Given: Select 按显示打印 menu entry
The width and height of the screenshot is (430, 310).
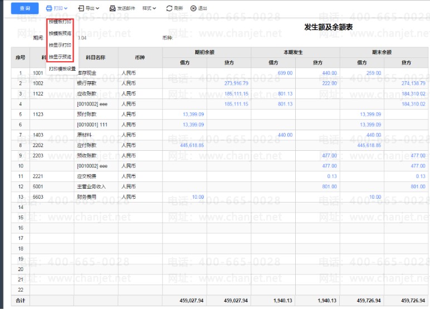Looking at the screenshot, I should tap(60, 45).
